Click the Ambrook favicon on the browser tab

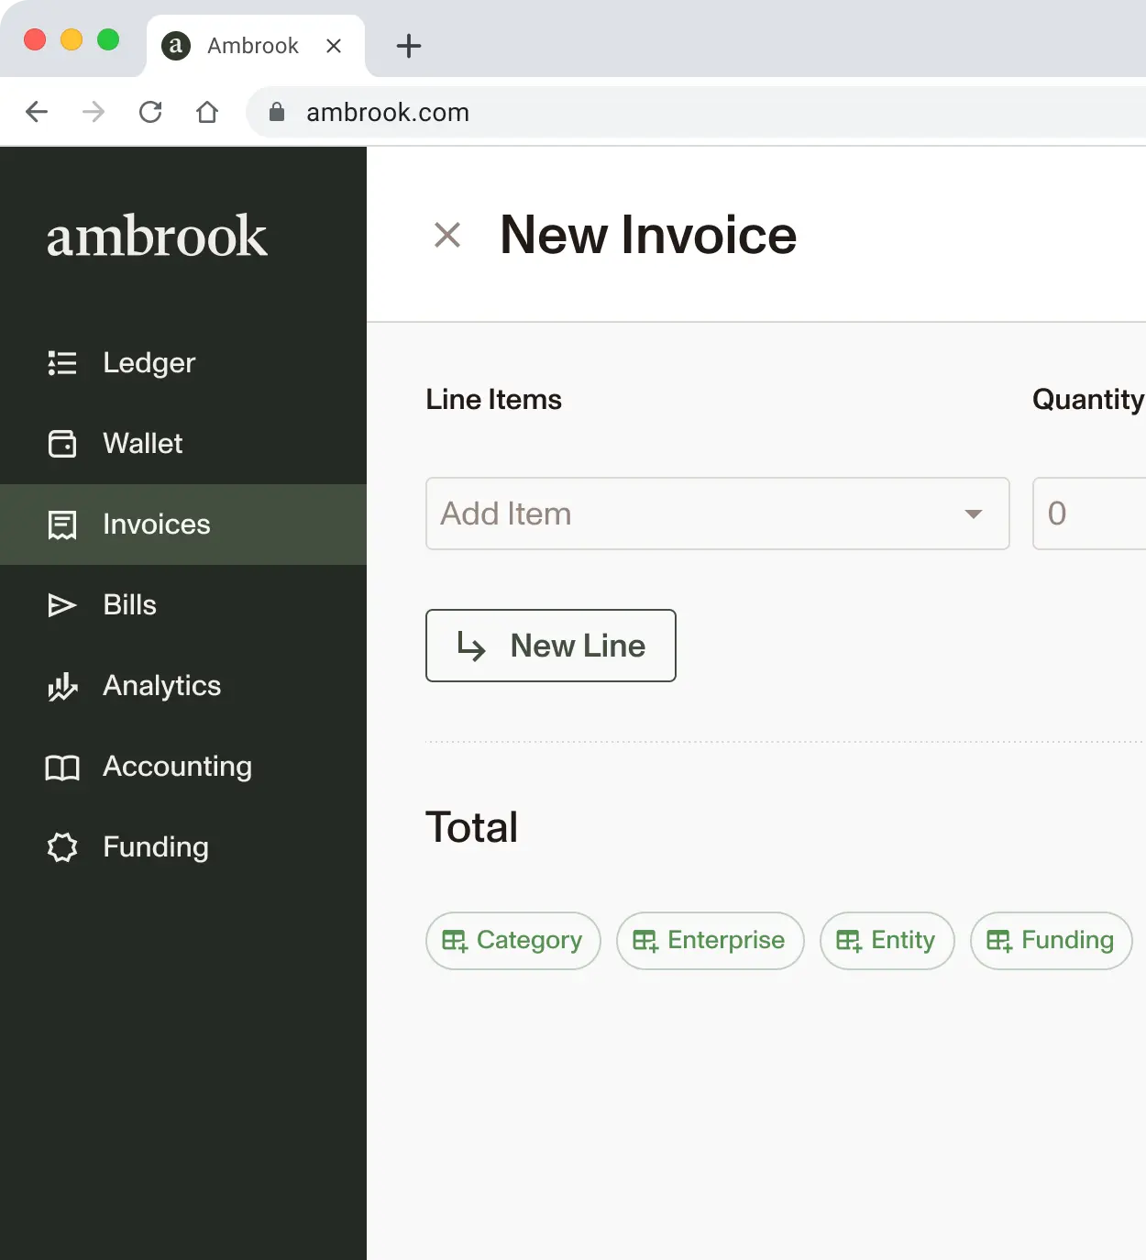tap(175, 46)
